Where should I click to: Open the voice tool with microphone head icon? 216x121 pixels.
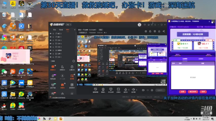[x=53, y=77]
